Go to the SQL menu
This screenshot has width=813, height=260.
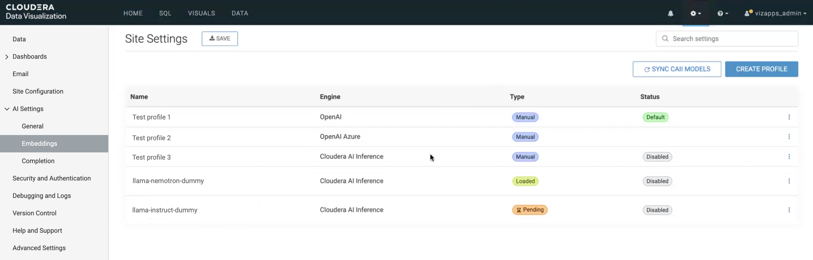pos(165,13)
